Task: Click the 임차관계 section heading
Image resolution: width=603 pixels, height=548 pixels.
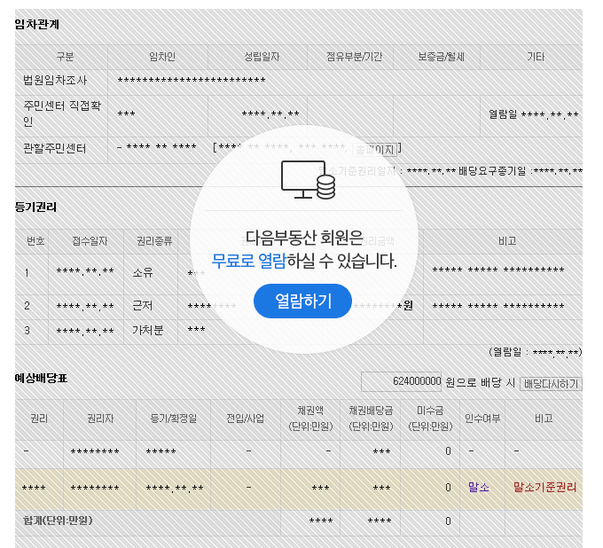Action: coord(37,24)
